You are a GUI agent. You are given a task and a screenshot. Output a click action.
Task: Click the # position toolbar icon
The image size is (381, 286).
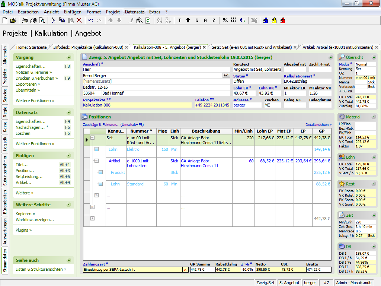point(188,20)
